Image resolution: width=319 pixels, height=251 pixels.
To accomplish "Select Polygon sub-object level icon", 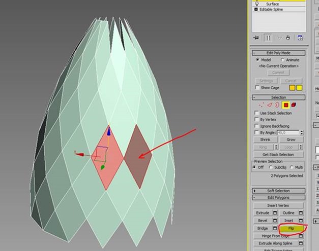I will (286, 104).
